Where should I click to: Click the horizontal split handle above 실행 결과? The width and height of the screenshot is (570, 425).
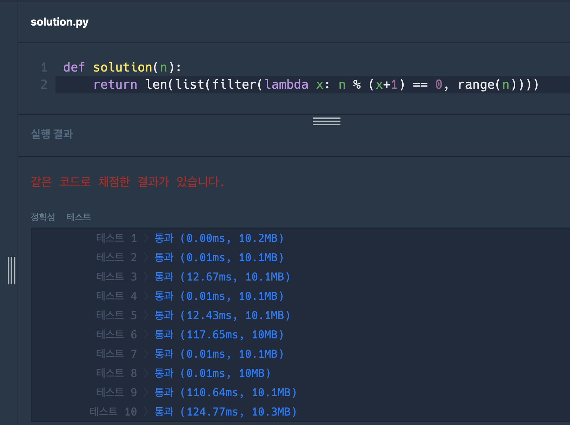tap(326, 121)
